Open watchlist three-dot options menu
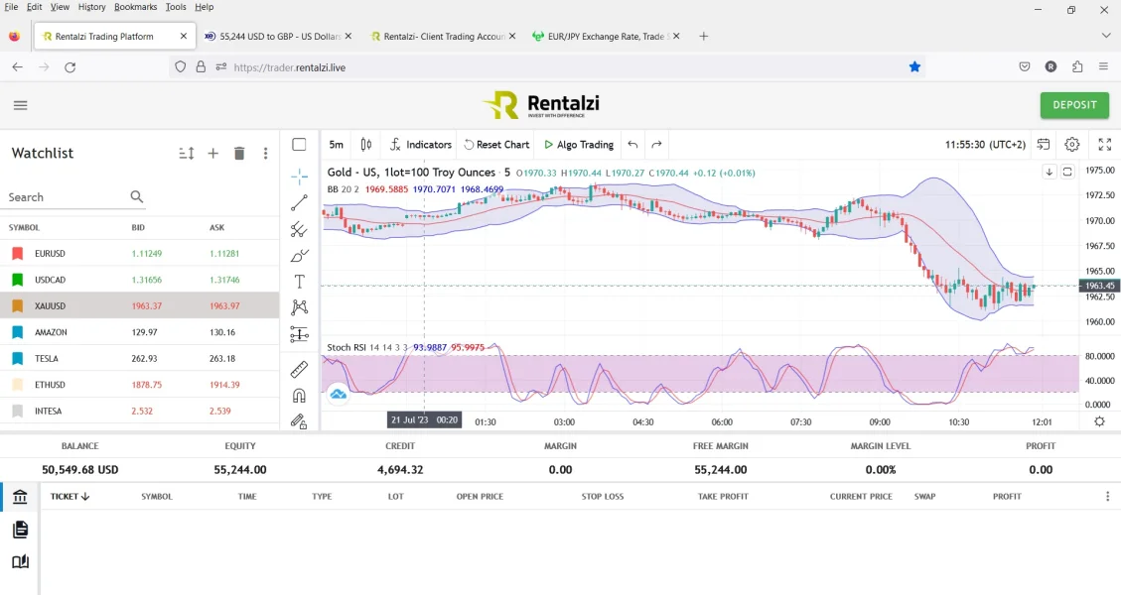 [x=265, y=154]
